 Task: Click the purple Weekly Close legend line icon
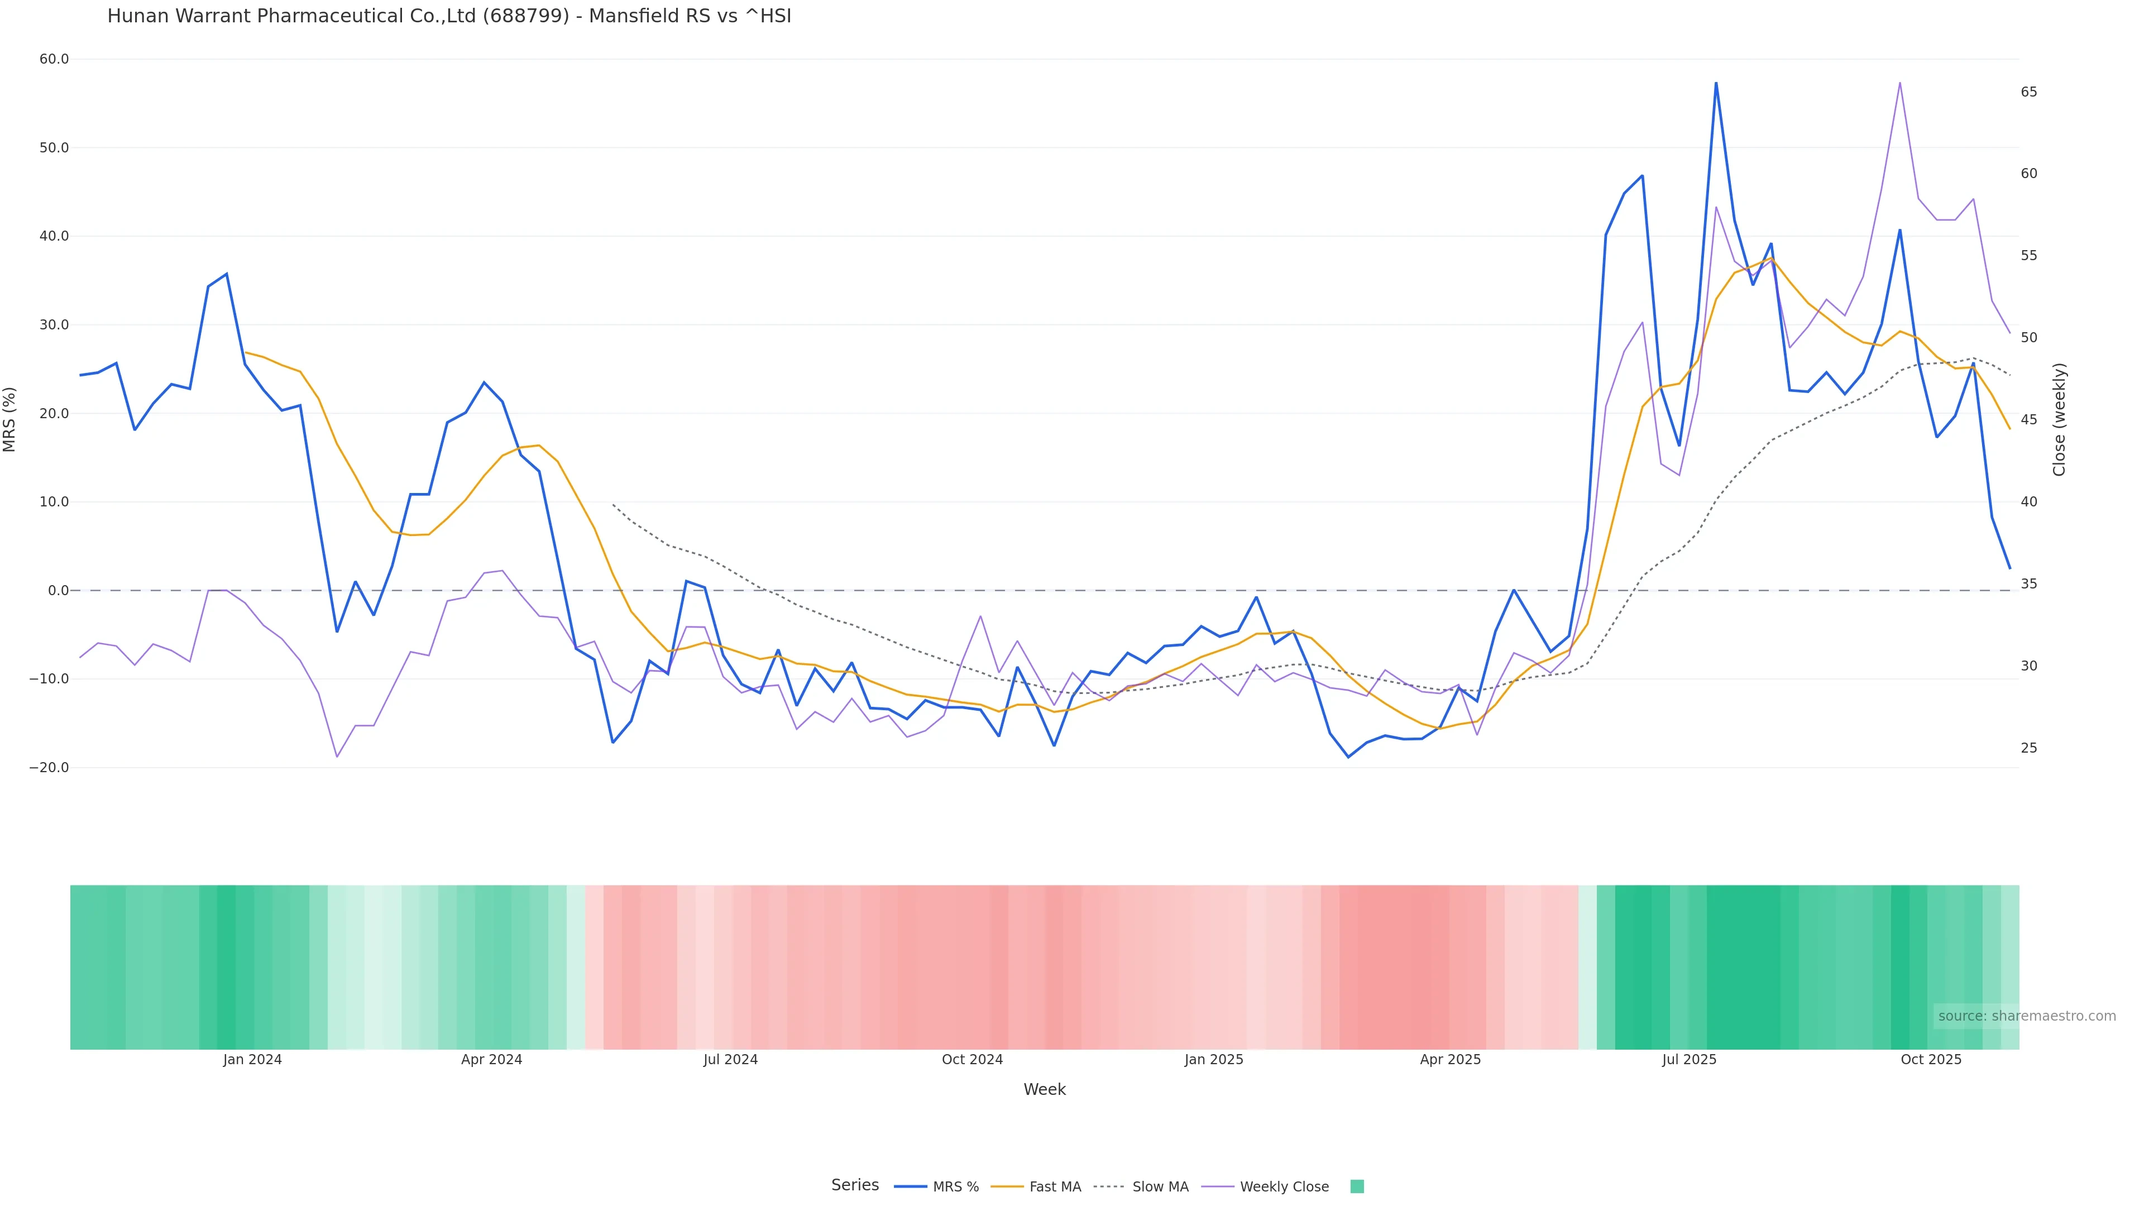(x=1218, y=1187)
